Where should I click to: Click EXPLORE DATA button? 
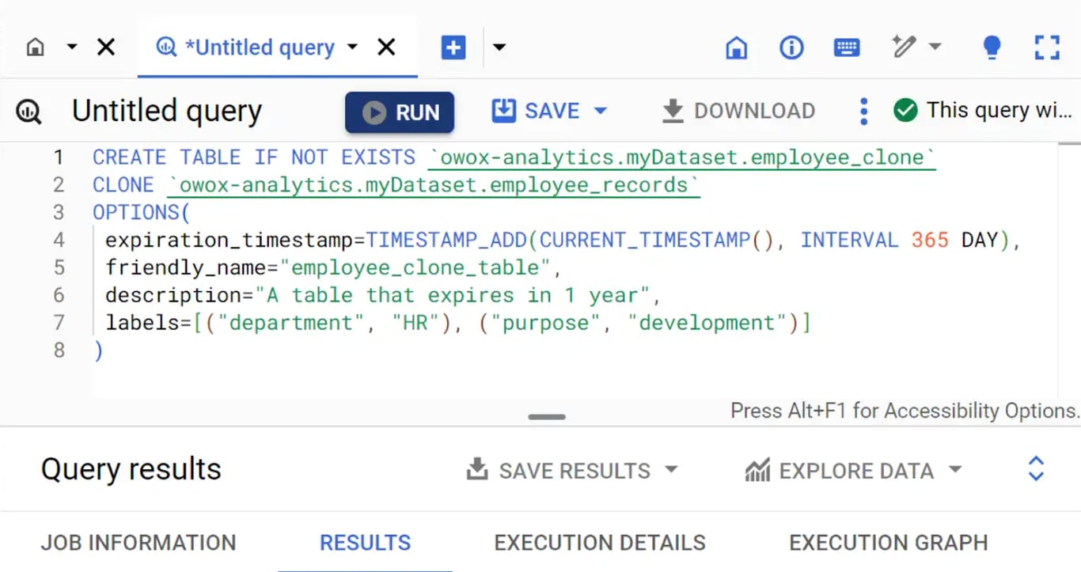tap(840, 471)
